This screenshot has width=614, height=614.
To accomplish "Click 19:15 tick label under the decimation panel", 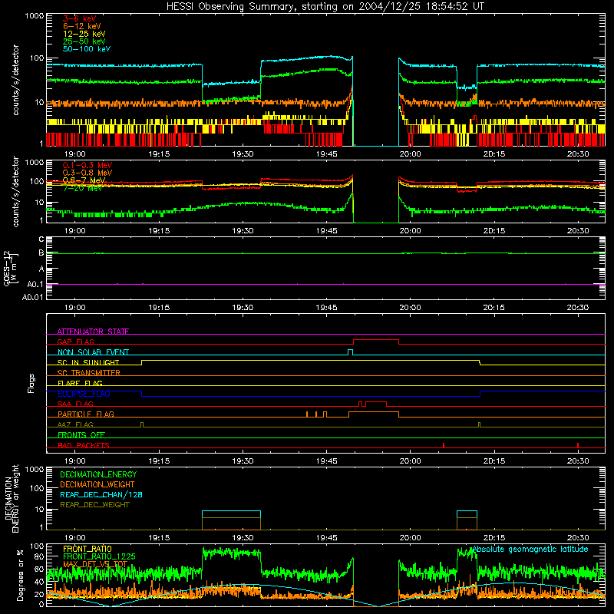I will [159, 538].
